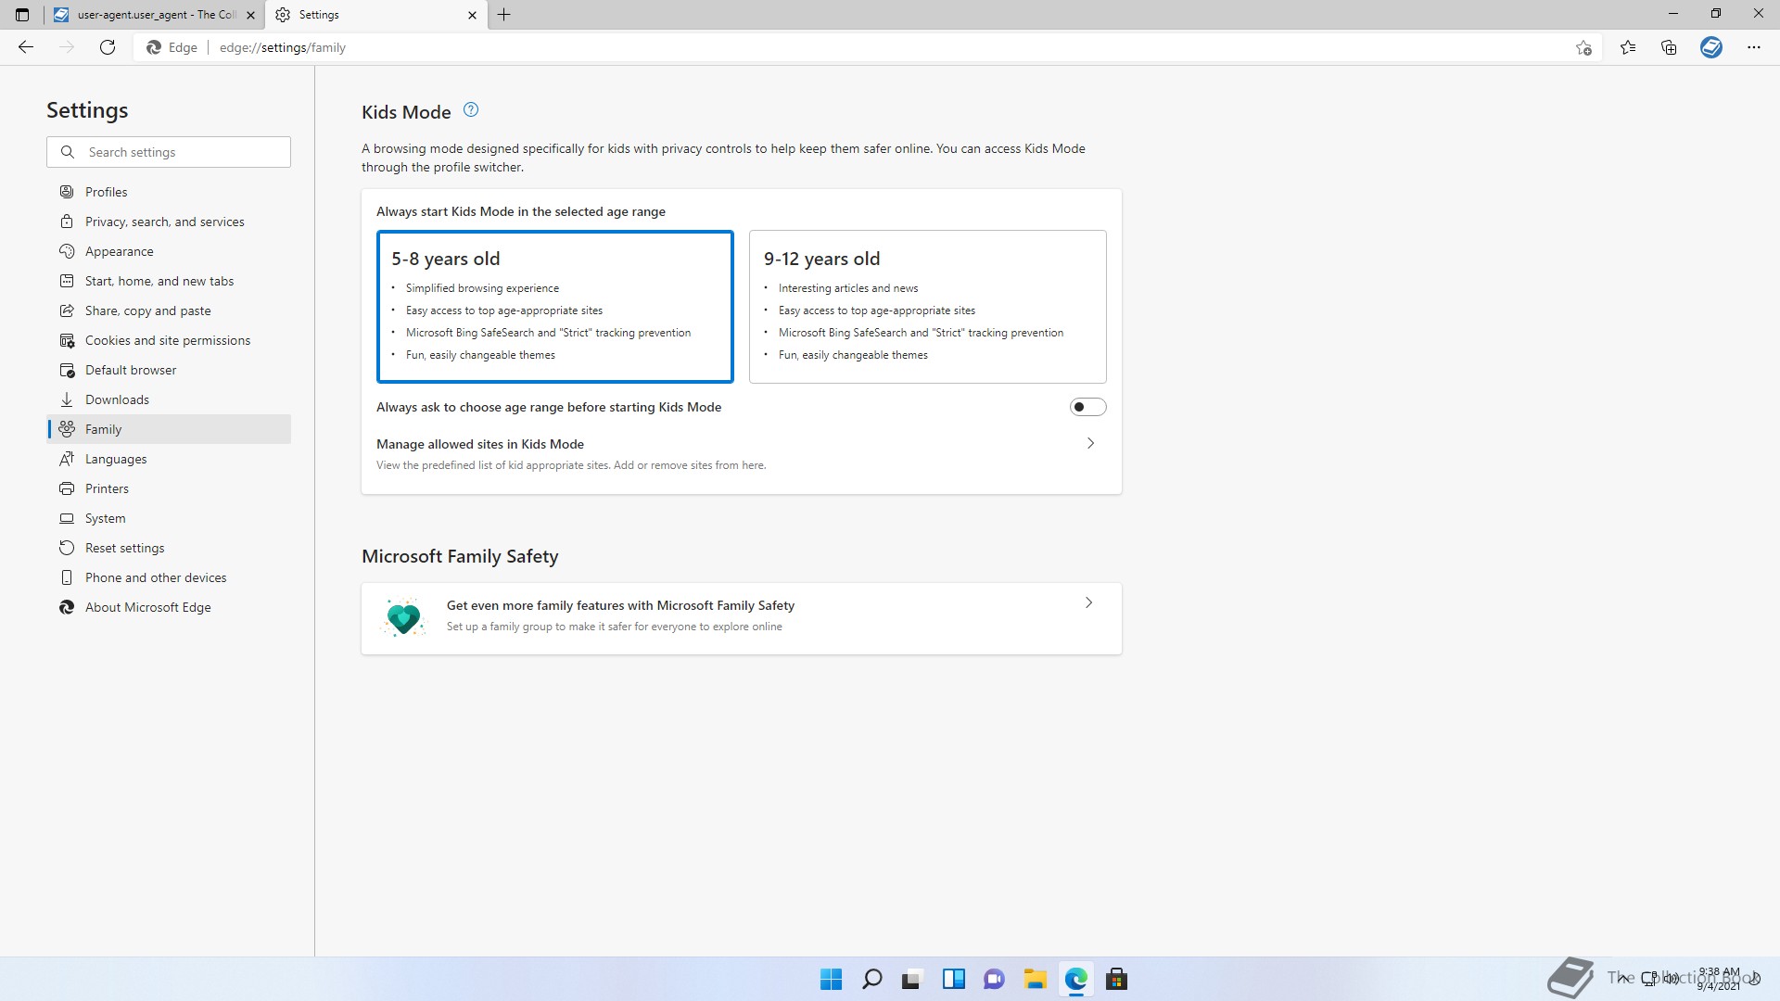Click the Search settings input field
This screenshot has width=1780, height=1001.
(x=169, y=152)
